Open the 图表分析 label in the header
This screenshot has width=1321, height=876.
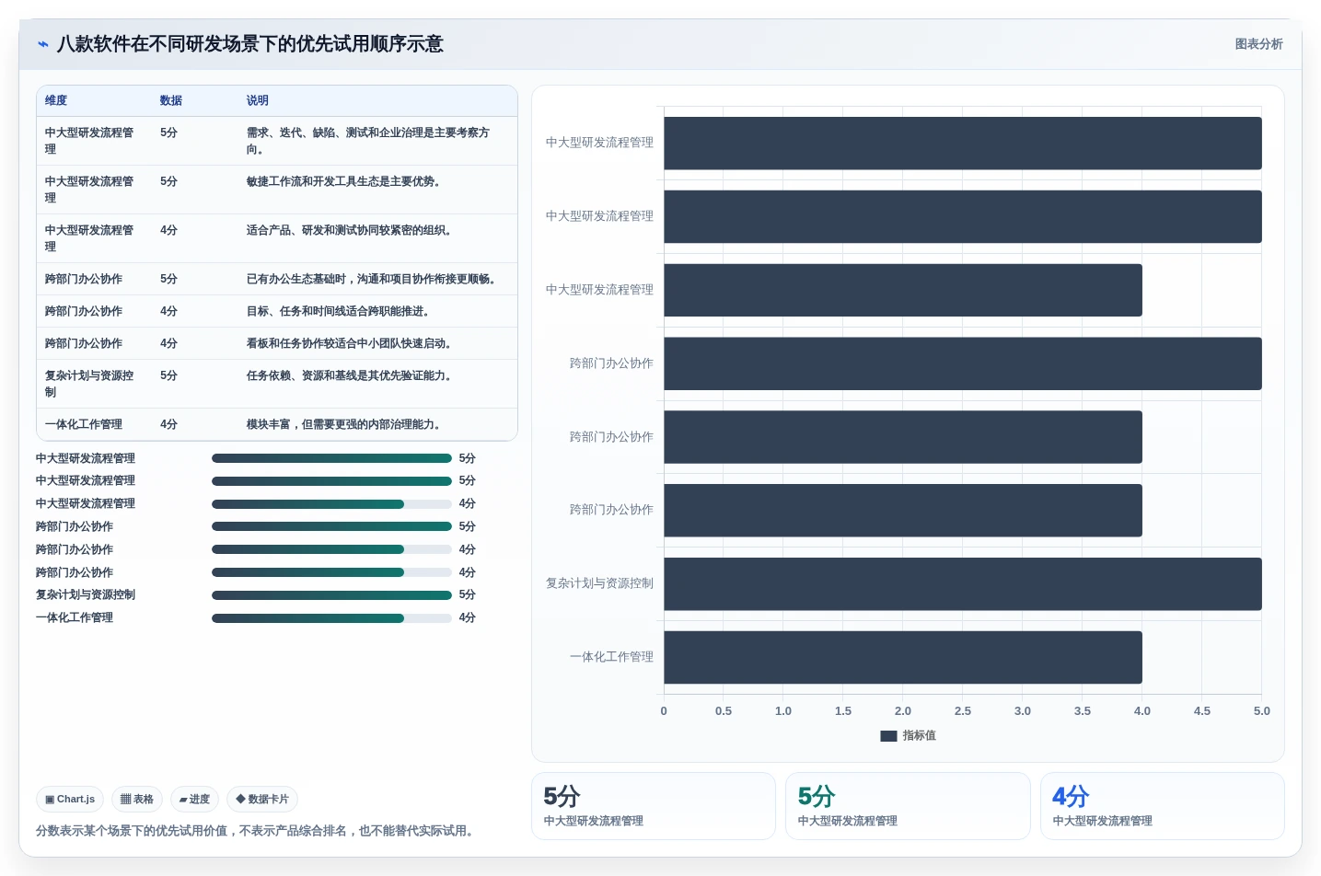tap(1258, 44)
